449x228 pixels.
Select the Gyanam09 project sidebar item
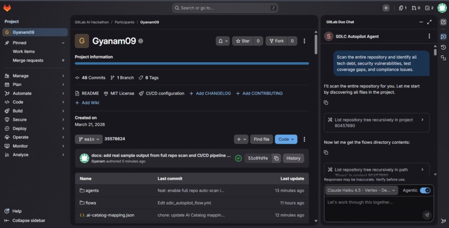point(35,32)
